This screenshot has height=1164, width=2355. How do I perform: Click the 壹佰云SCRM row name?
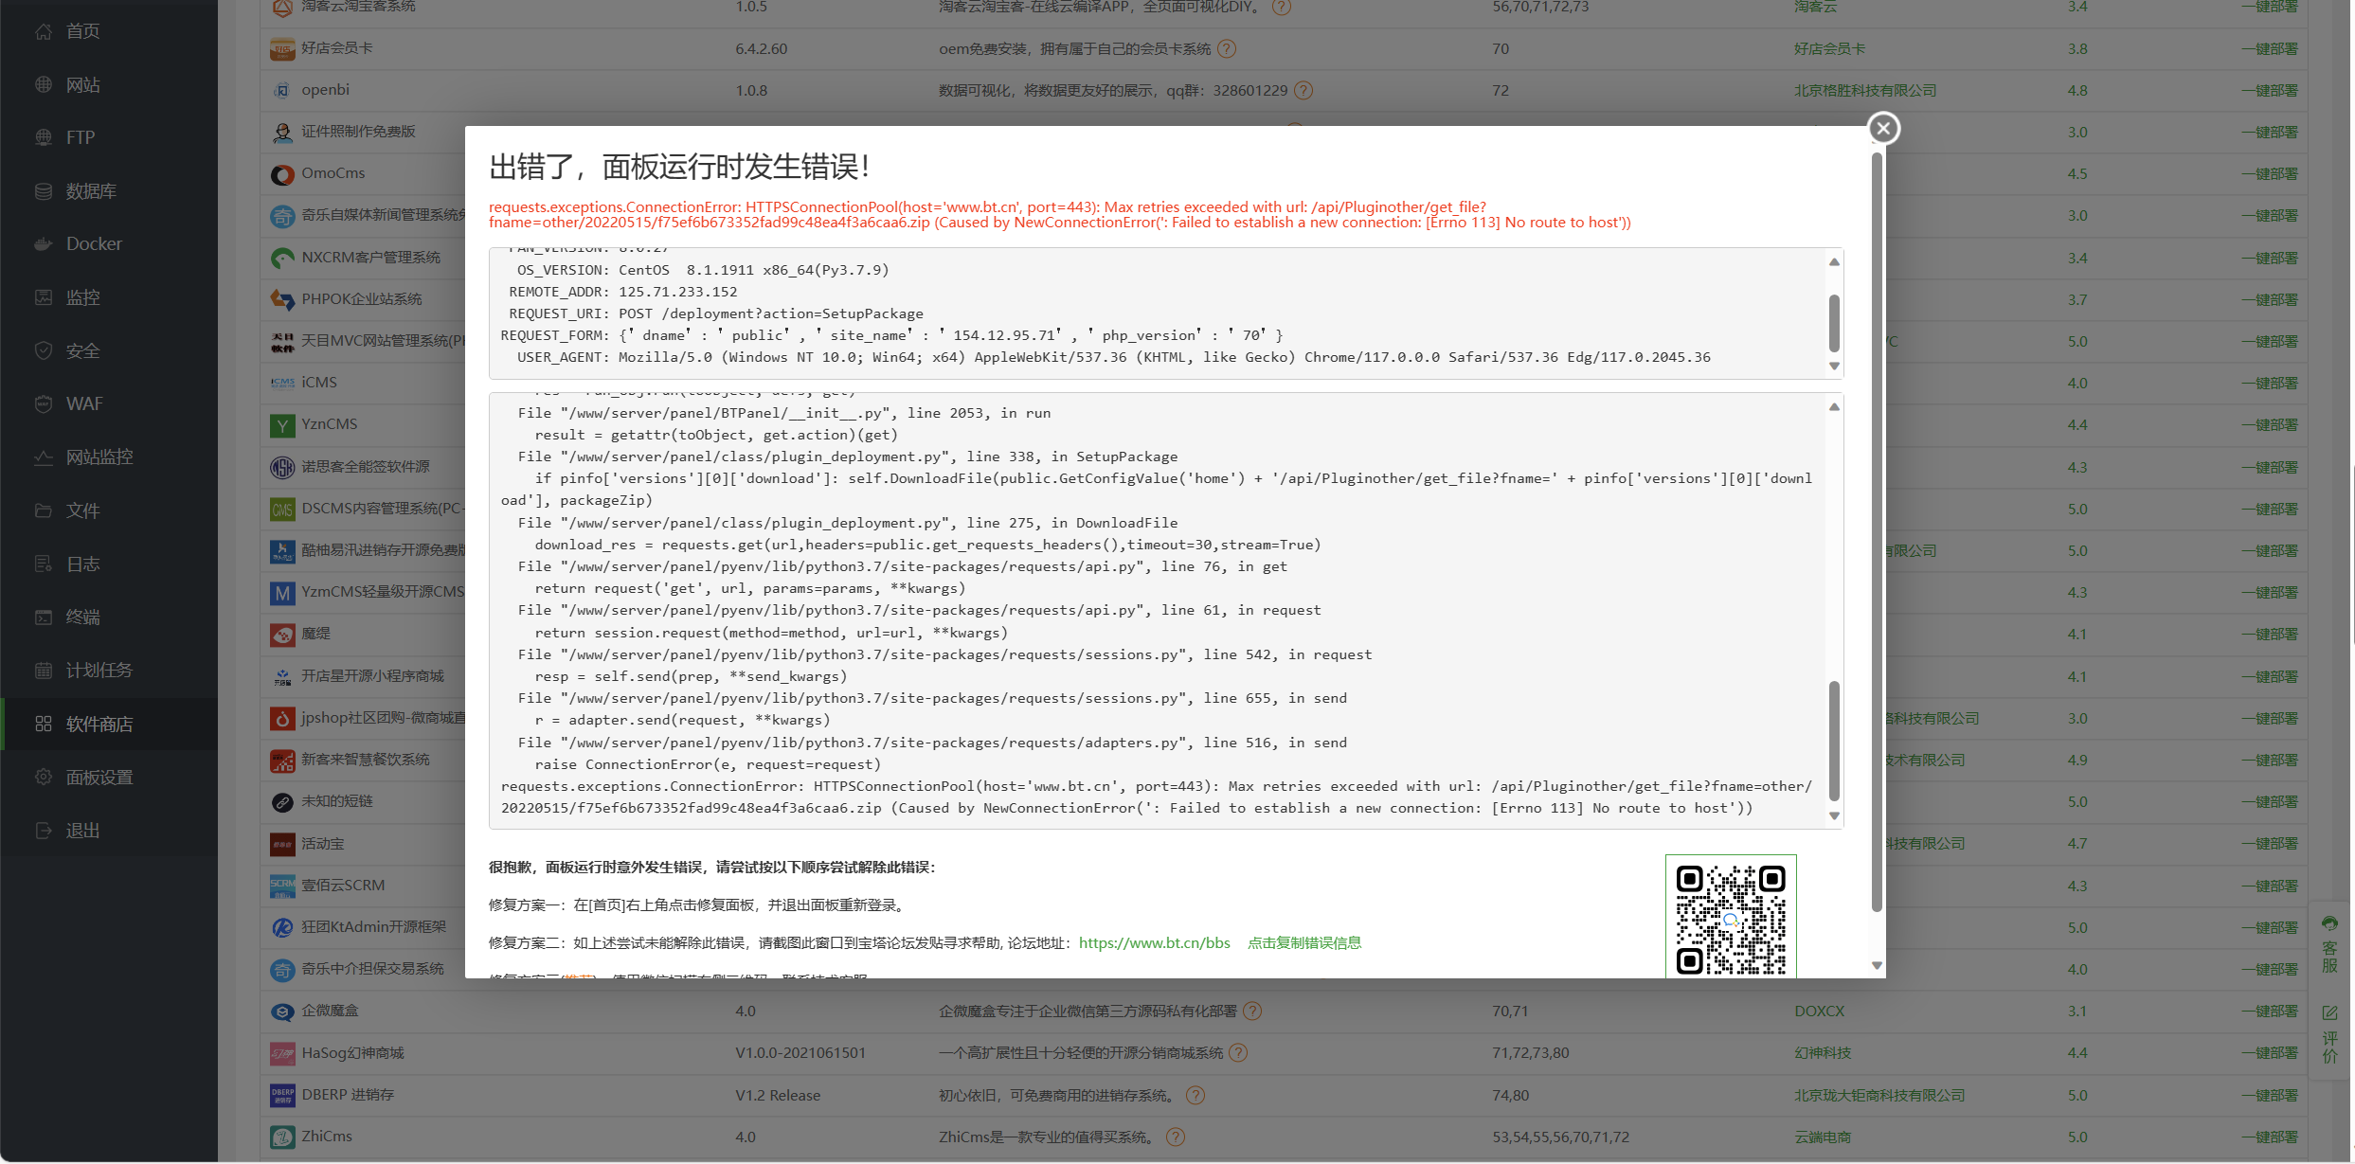(x=344, y=886)
